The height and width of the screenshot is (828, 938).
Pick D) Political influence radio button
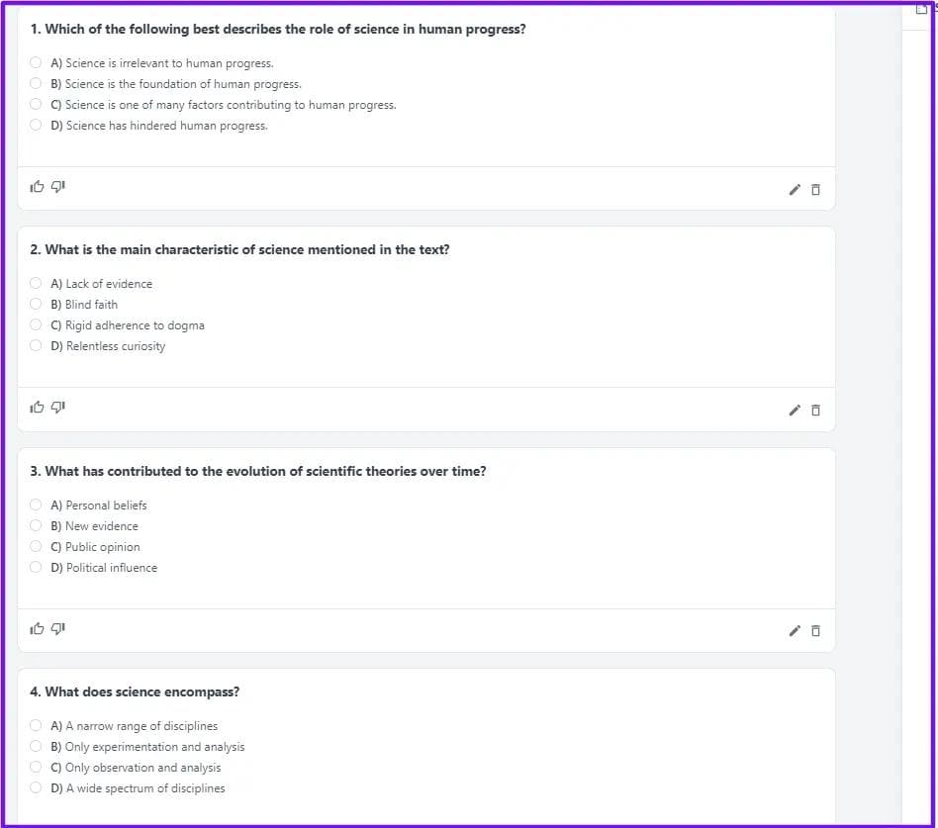[x=36, y=568]
